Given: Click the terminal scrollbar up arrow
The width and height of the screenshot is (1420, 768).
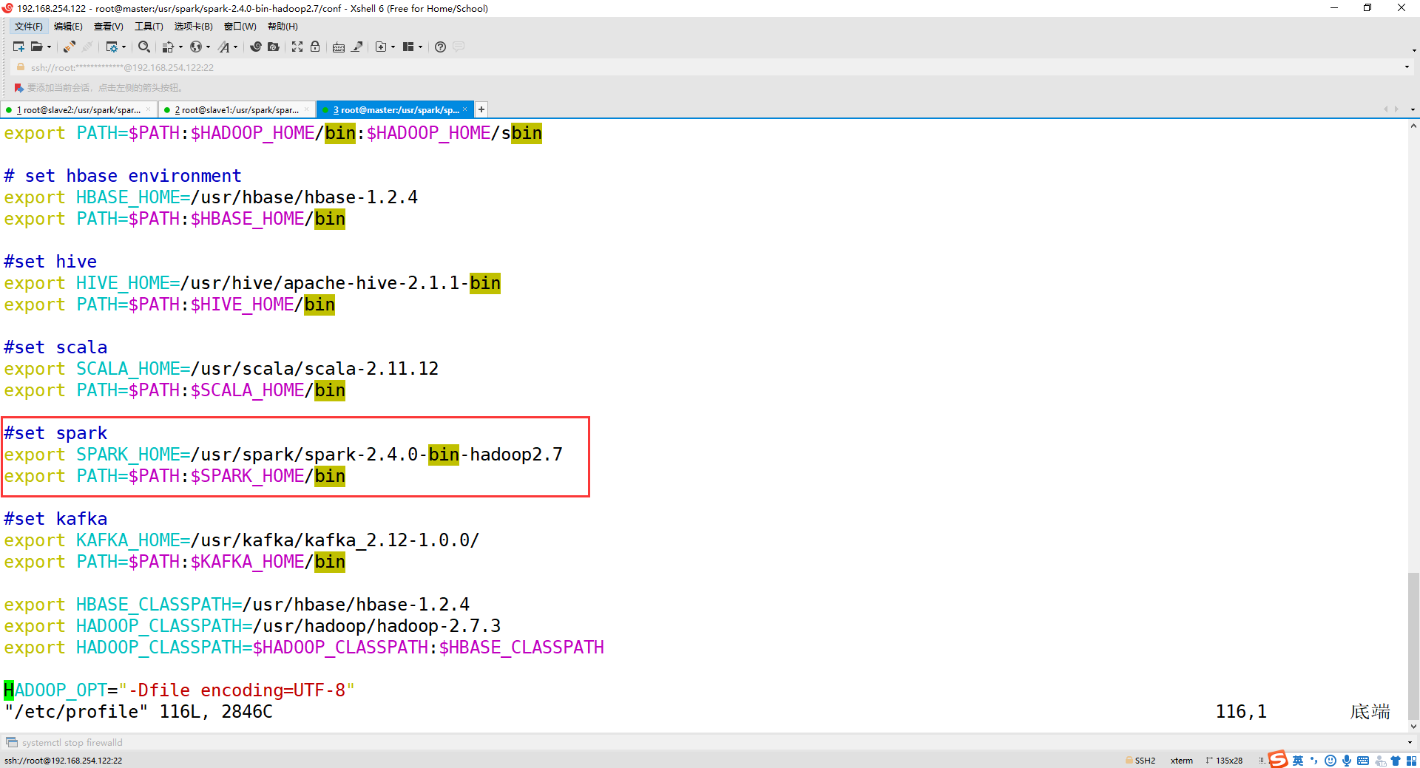Looking at the screenshot, I should coord(1413,126).
